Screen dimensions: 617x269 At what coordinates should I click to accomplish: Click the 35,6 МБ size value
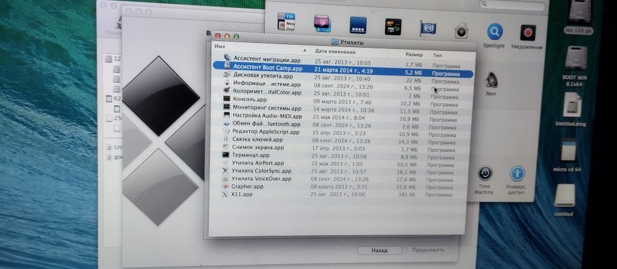(407, 187)
